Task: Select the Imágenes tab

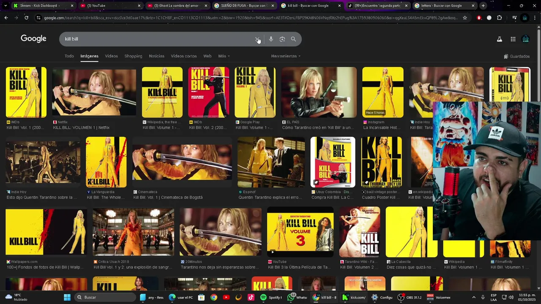Action: [x=90, y=56]
